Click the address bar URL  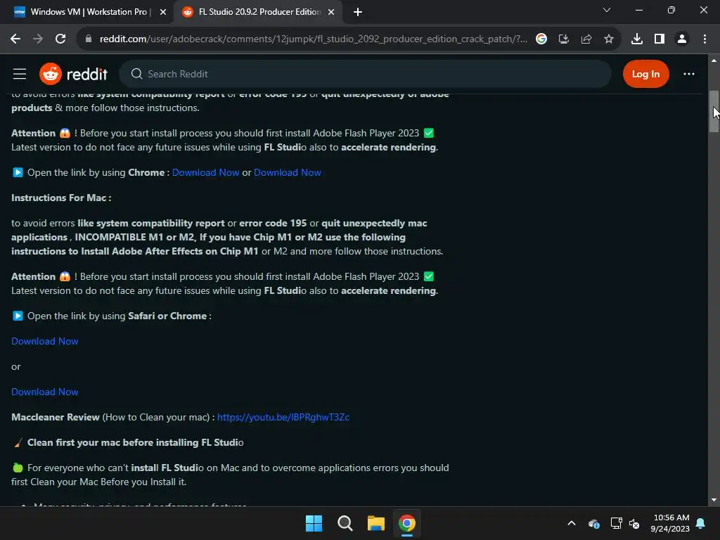tap(313, 39)
